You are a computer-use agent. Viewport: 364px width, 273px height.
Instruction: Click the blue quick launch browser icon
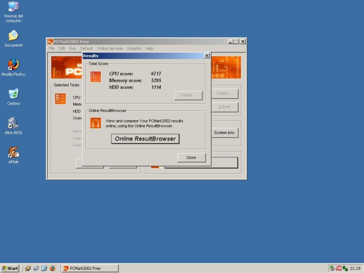[44, 268]
